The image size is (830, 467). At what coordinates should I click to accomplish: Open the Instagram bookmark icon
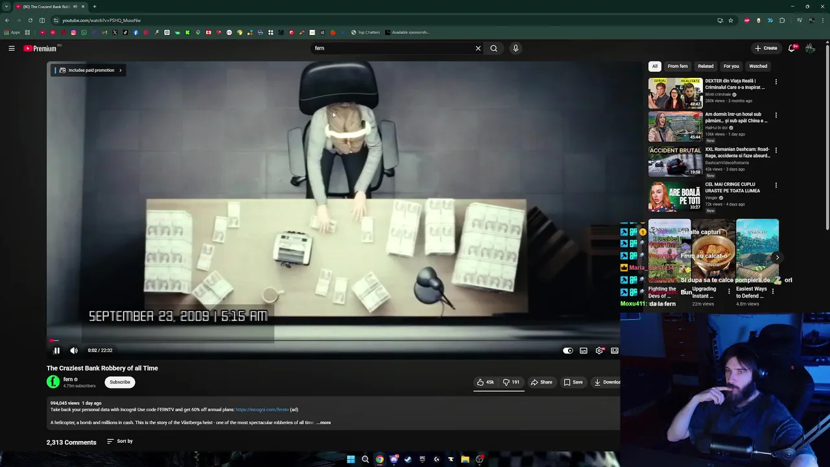tap(73, 32)
